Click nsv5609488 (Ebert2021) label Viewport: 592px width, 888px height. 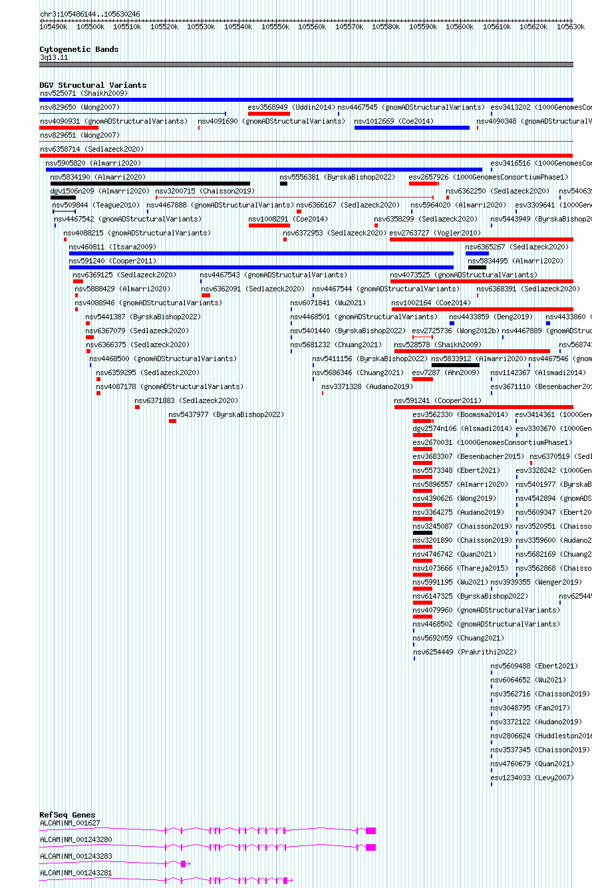tap(534, 666)
